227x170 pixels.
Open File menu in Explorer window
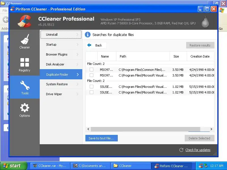tap(5, 10)
